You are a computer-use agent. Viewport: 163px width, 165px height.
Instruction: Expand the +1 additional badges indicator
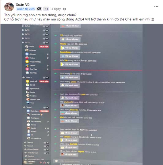point(46,9)
